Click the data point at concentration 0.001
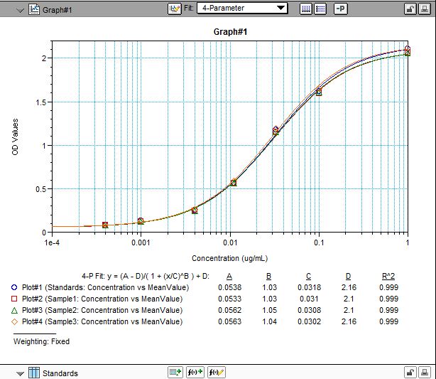This screenshot has height=379, width=436. [x=141, y=221]
